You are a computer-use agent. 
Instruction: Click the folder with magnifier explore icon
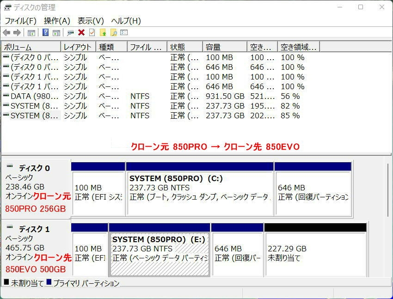(x=114, y=32)
